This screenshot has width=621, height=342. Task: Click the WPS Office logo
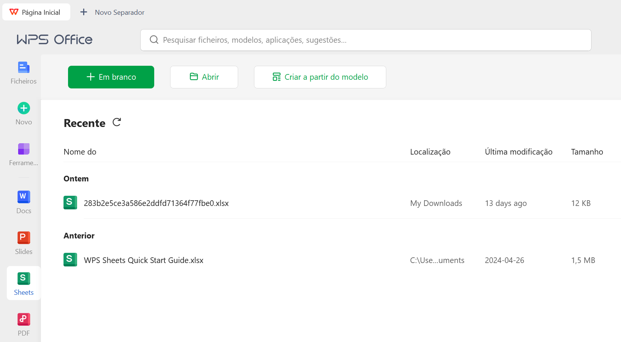point(54,40)
